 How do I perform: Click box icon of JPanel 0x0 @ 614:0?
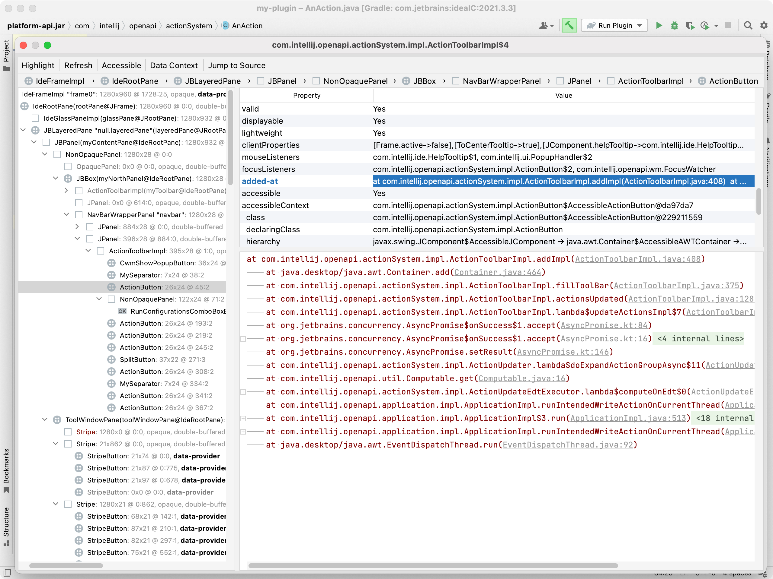pyautogui.click(x=79, y=203)
